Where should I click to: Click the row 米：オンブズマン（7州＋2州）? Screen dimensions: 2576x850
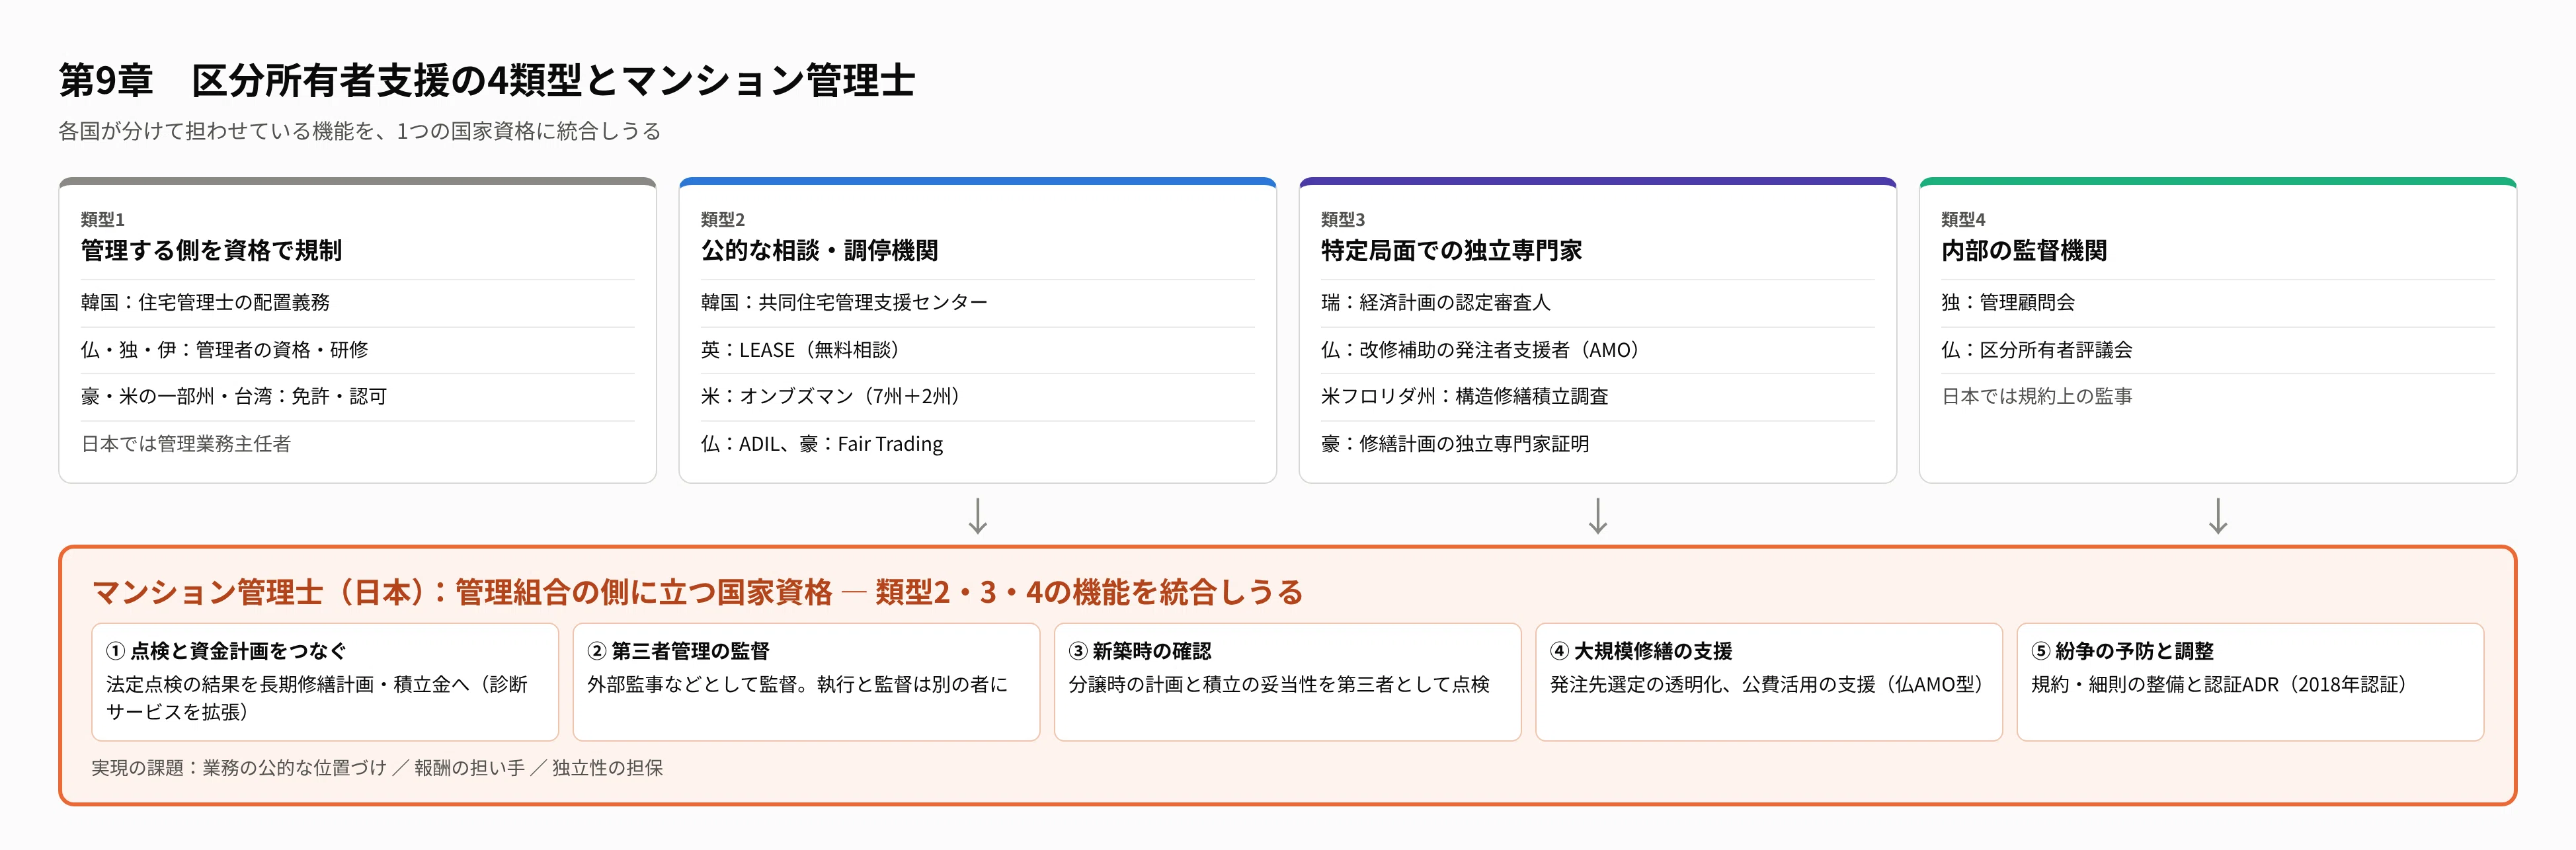coord(977,396)
